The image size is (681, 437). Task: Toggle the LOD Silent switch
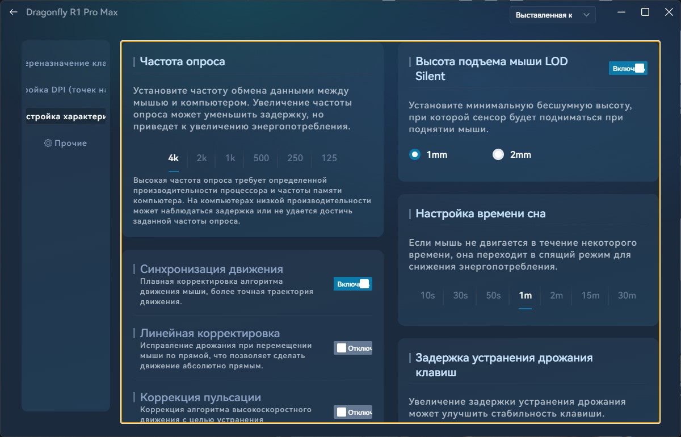(628, 68)
